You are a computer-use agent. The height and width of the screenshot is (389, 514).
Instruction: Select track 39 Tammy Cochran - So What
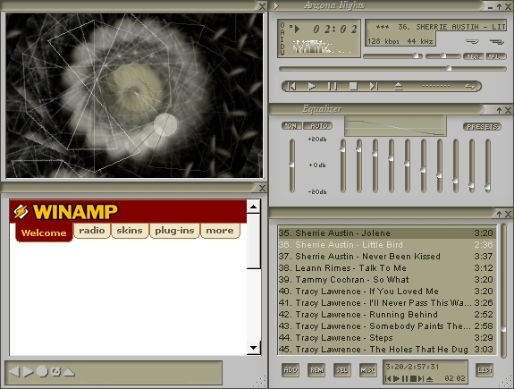pyautogui.click(x=386, y=280)
